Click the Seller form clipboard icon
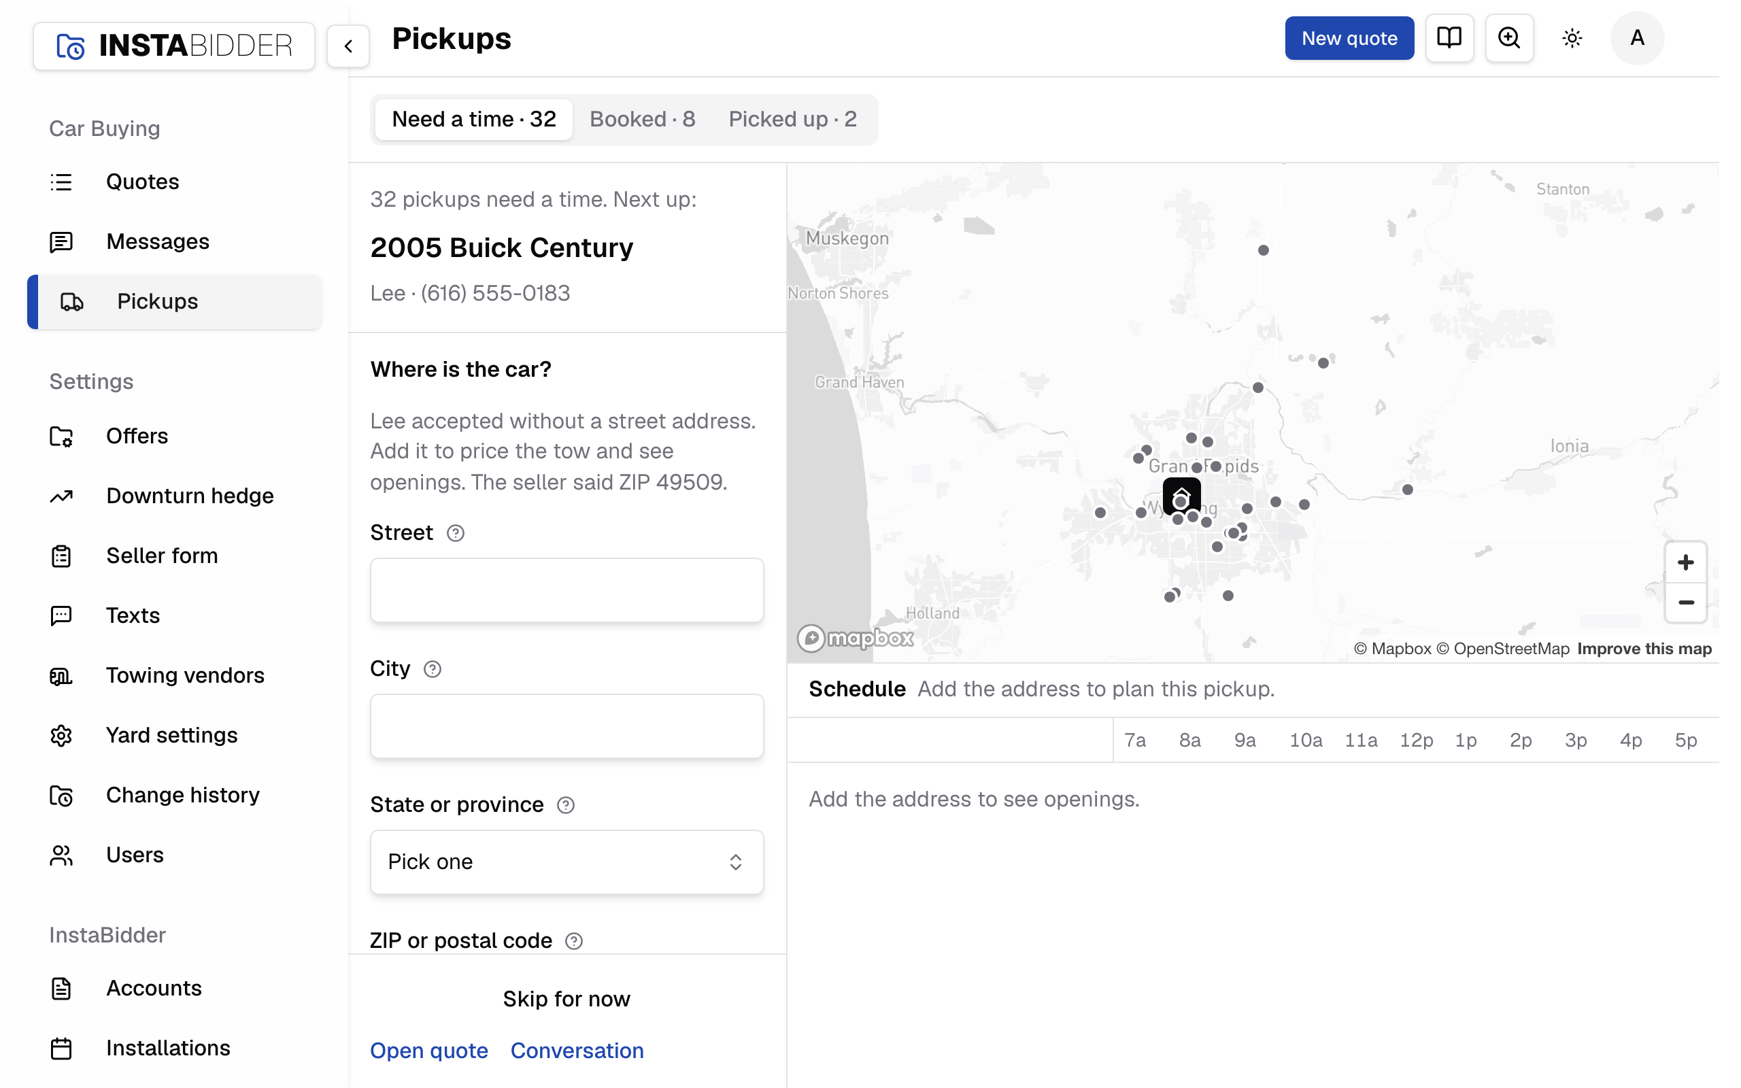Viewport: 1741px width, 1088px height. coord(61,556)
